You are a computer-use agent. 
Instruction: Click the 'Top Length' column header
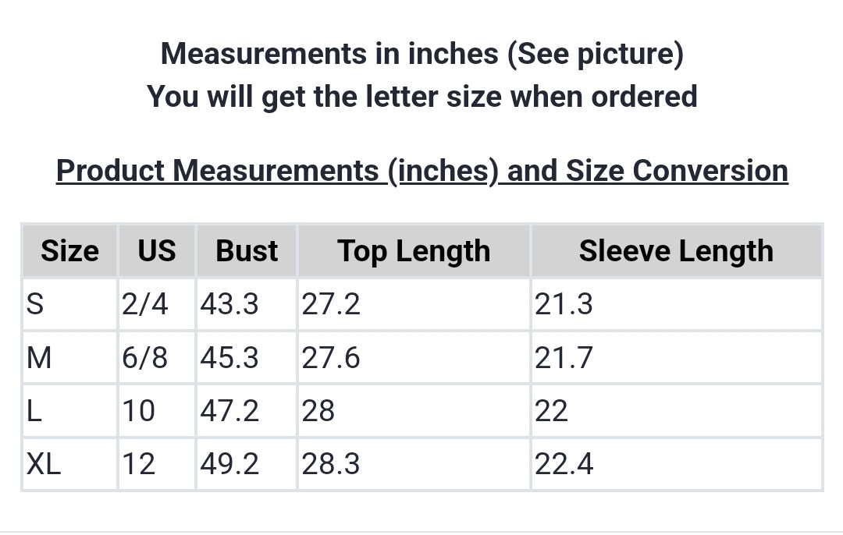(414, 251)
